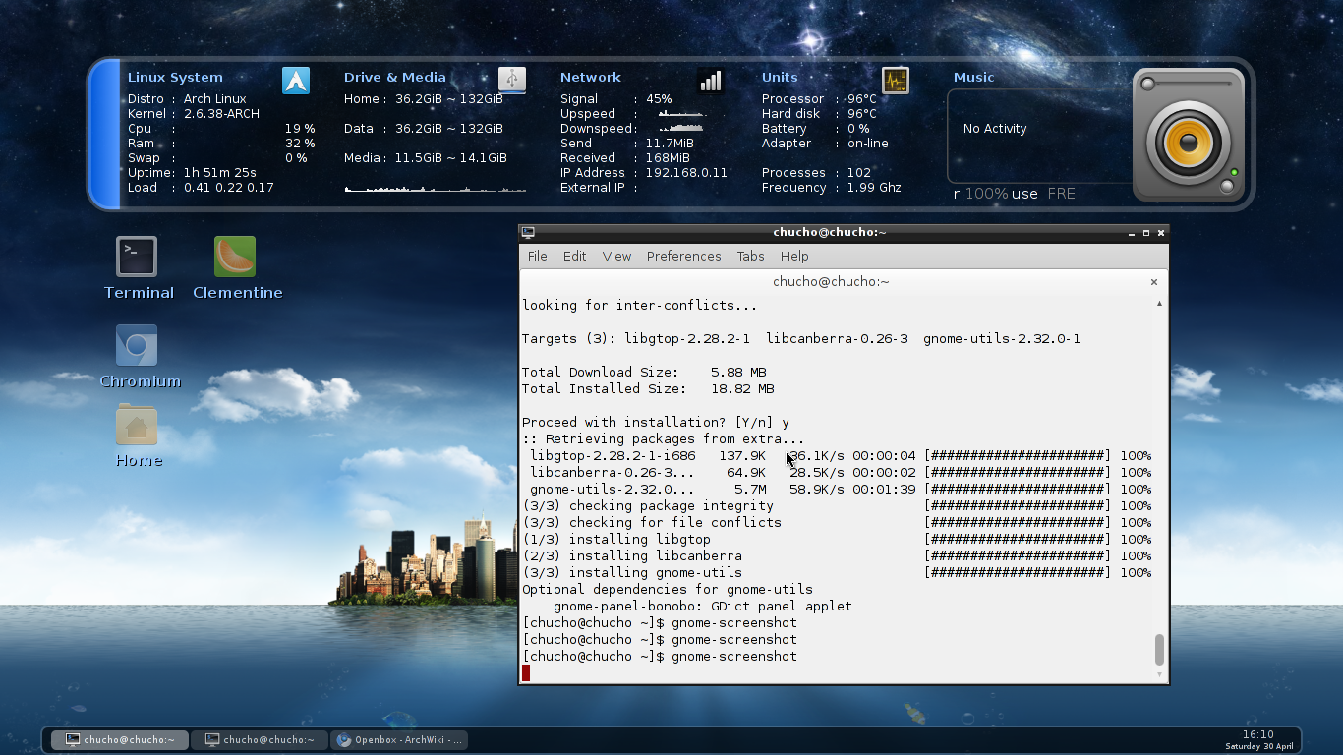Viewport: 1343px width, 755px height.
Task: Open Clementine from the desktop icon
Action: pos(236,255)
